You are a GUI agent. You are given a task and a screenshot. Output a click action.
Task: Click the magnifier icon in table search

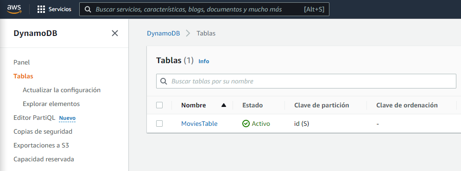pos(164,81)
